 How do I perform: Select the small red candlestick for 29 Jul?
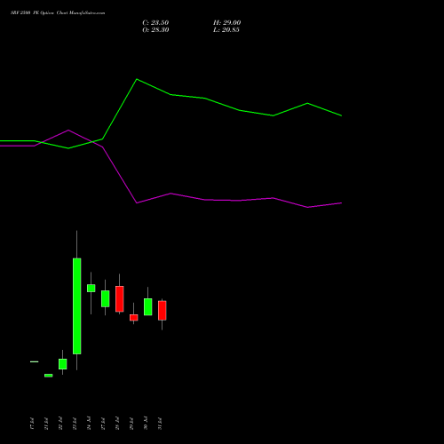tap(134, 318)
